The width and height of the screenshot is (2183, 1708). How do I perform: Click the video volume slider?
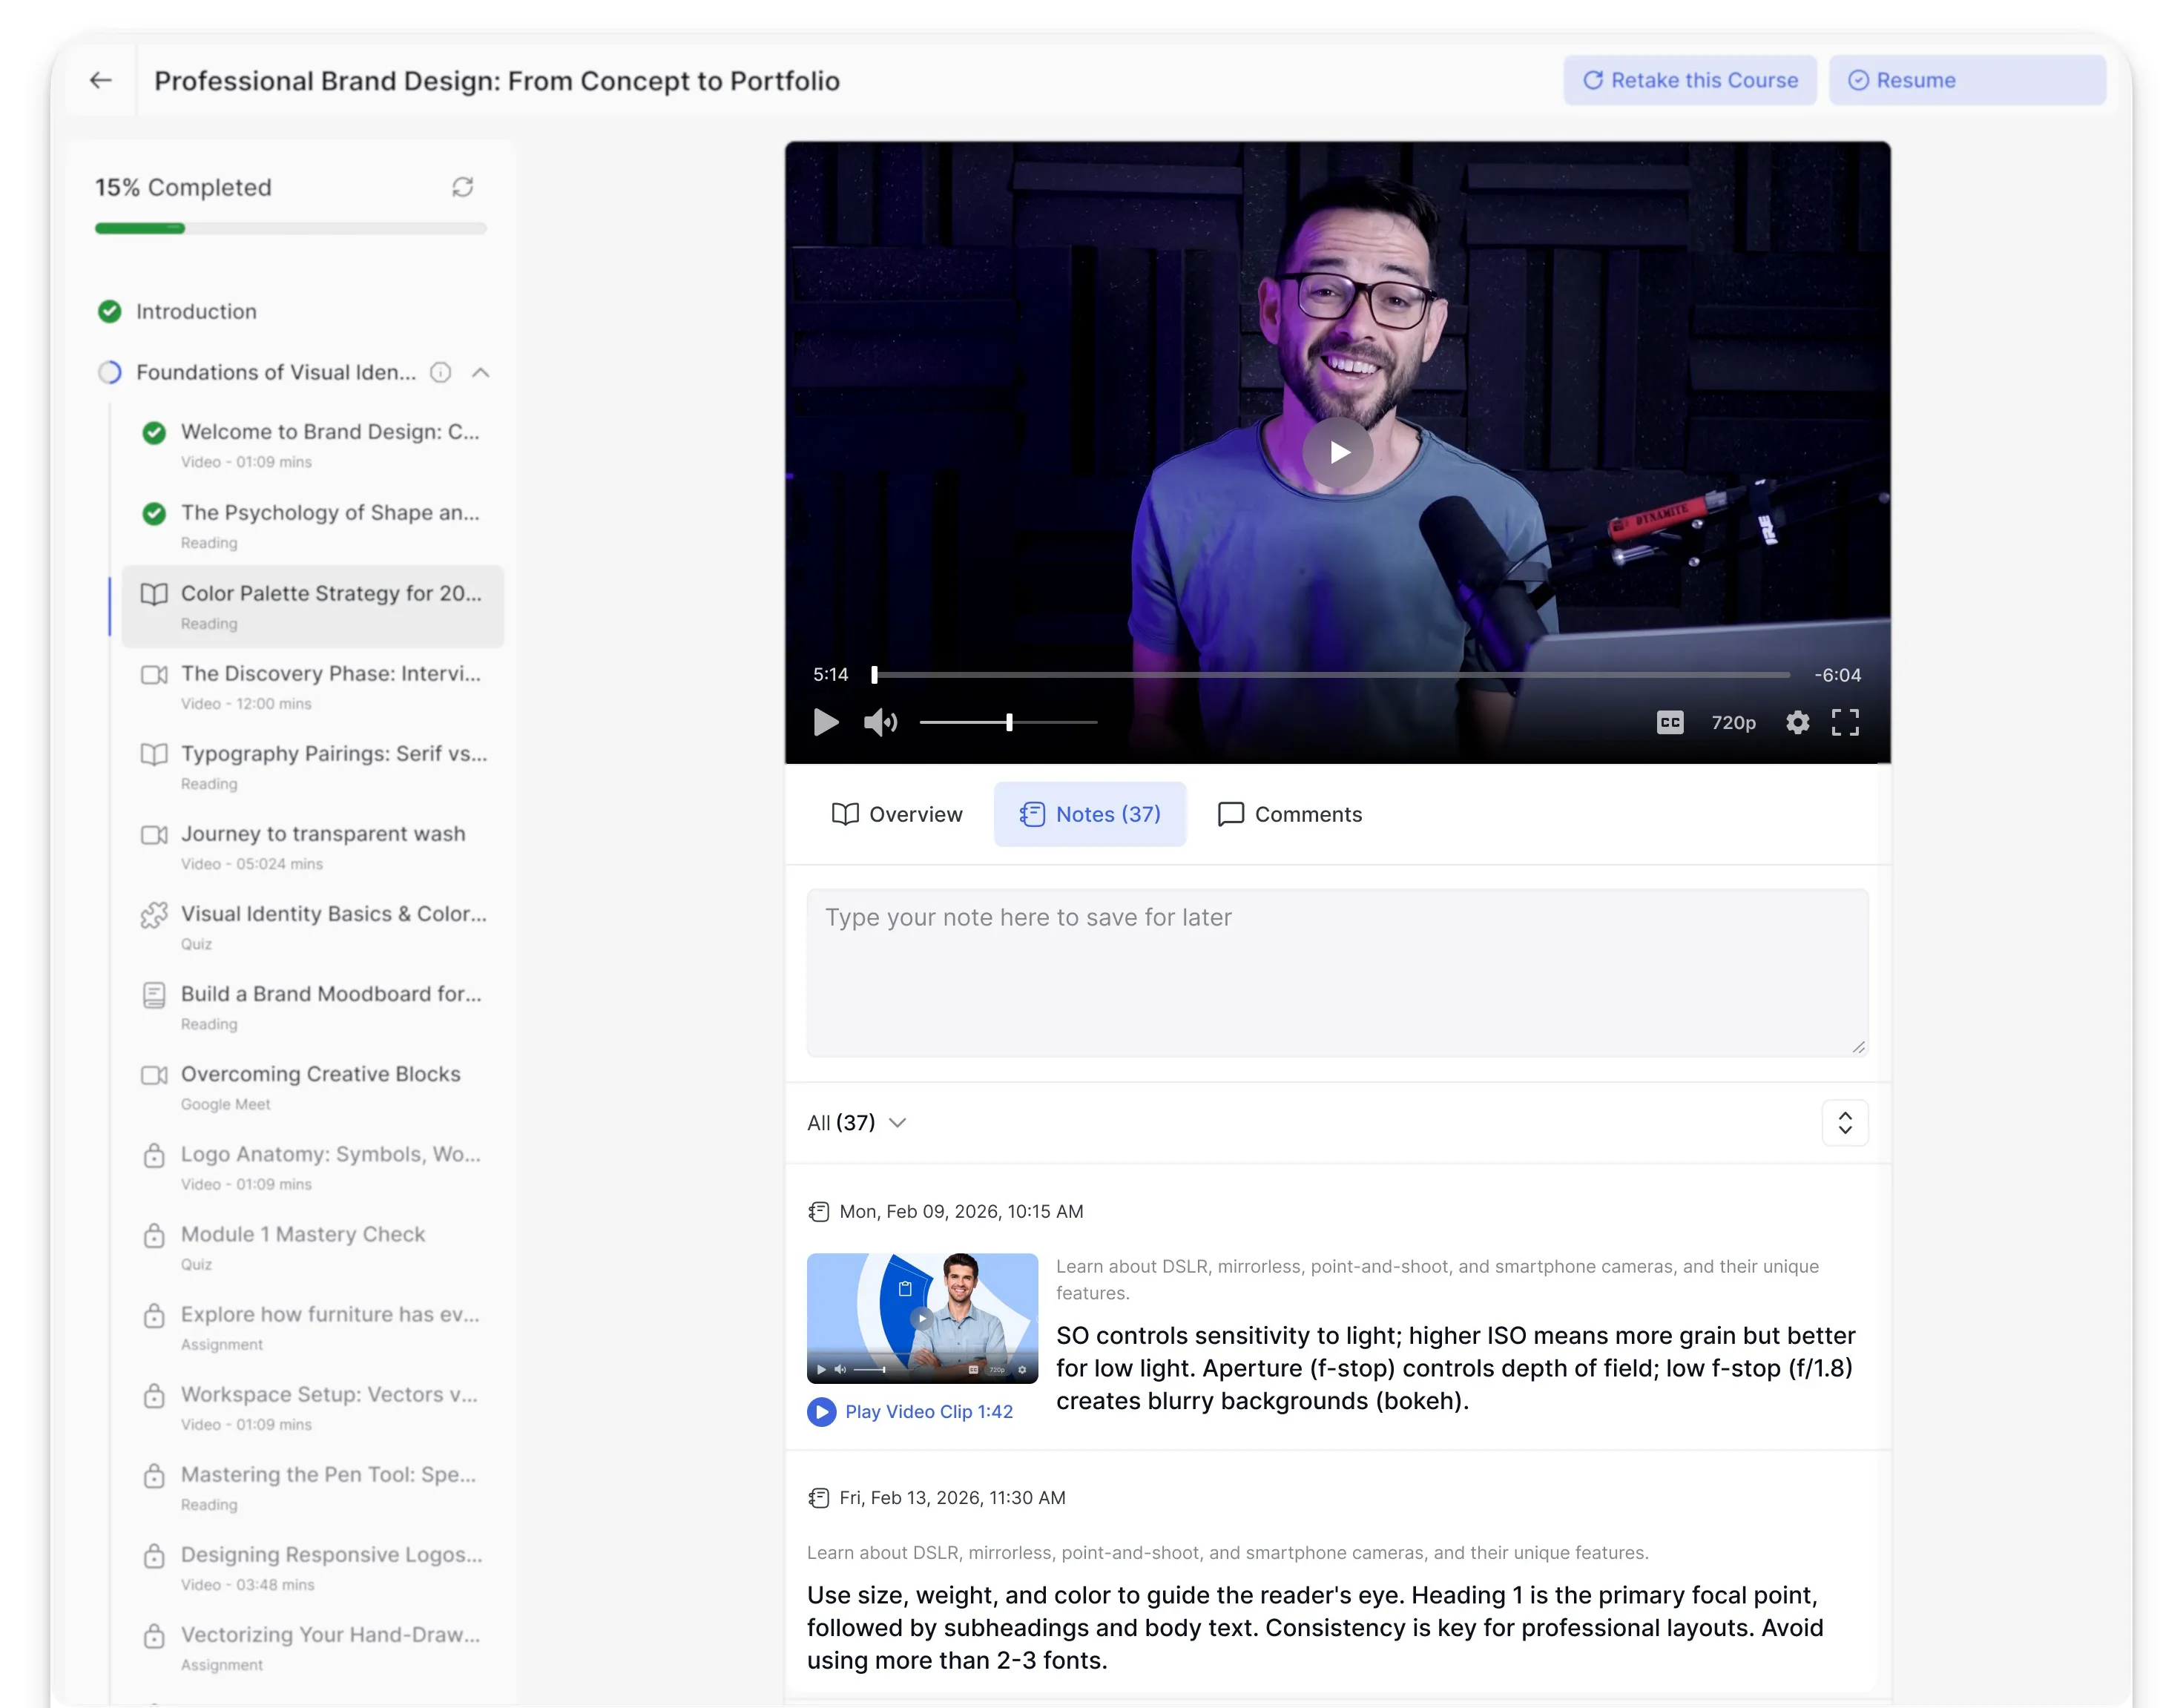pos(1008,722)
